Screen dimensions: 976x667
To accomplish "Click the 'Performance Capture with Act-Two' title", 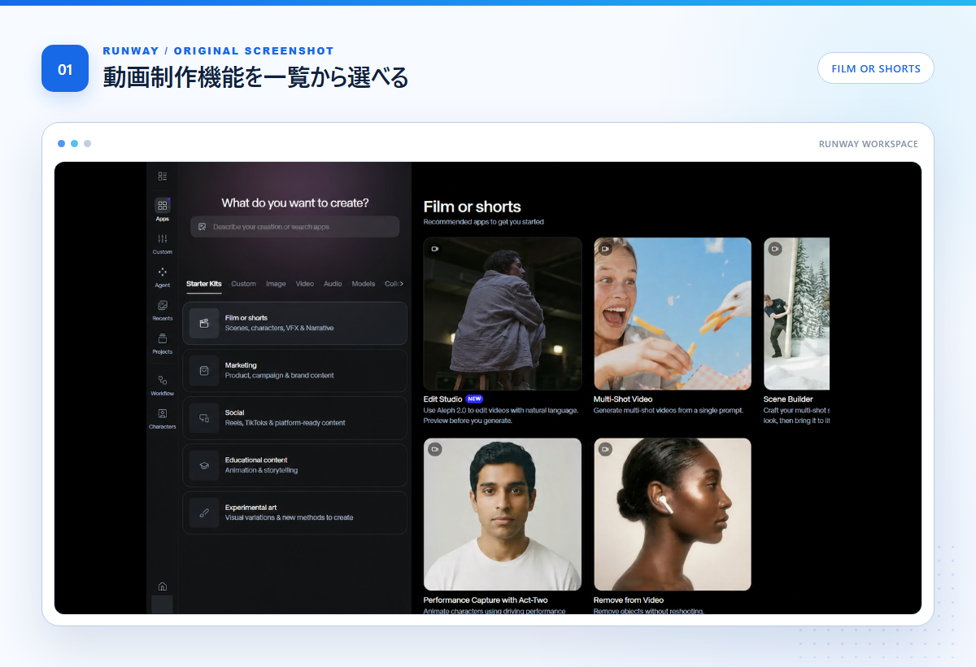I will (486, 600).
